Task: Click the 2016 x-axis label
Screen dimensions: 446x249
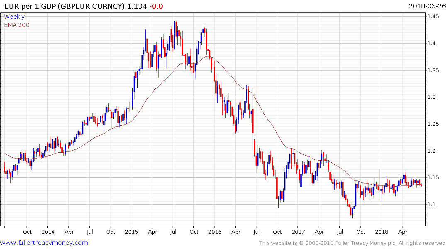Action: 215,232
